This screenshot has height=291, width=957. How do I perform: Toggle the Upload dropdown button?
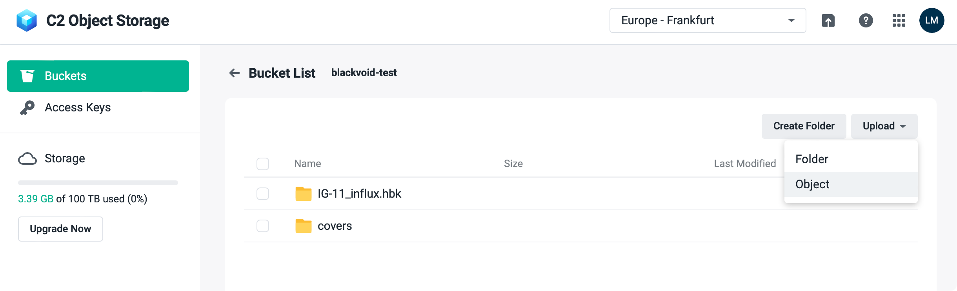pos(884,126)
